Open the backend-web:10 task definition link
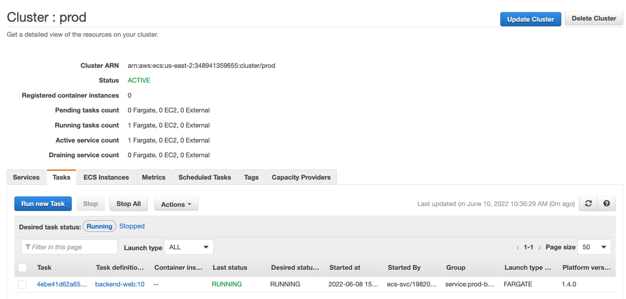The height and width of the screenshot is (299, 626). [120, 284]
